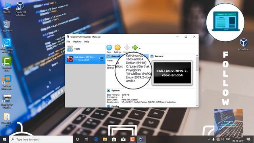Open the Start button dropdown arrow
The width and height of the screenshot is (254, 143).
(140, 48)
